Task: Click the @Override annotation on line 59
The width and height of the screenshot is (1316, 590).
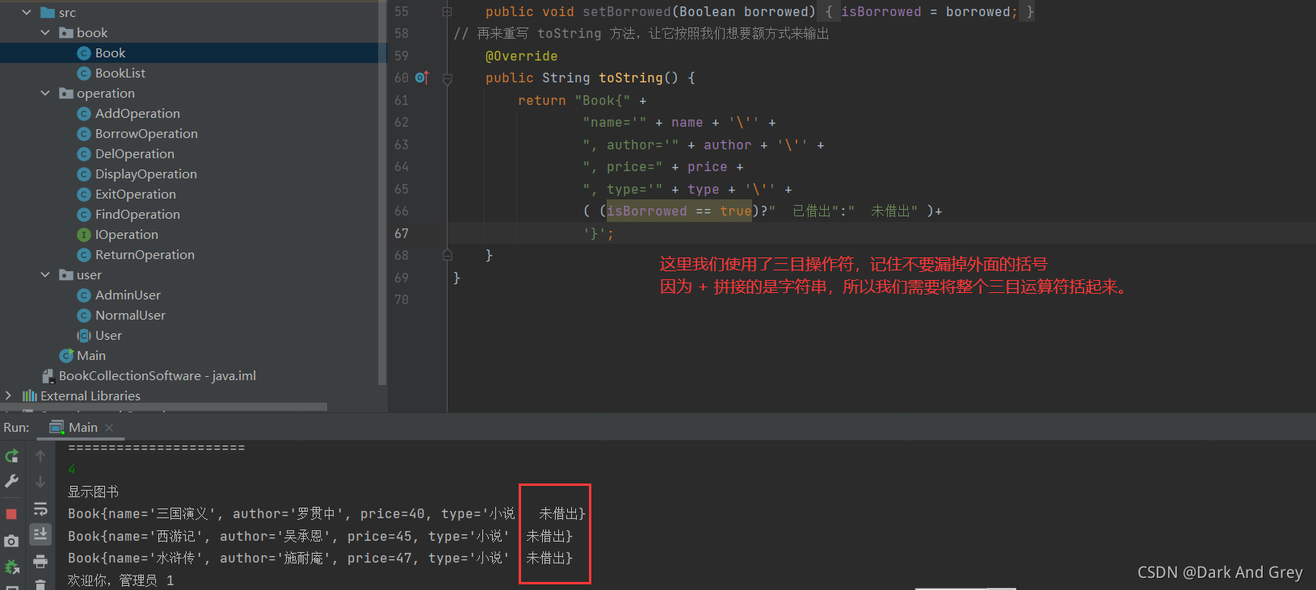Action: pos(521,56)
